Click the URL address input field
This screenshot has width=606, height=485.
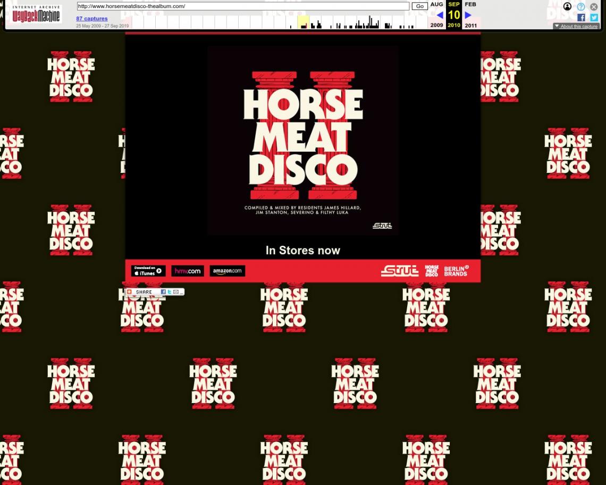click(x=243, y=6)
